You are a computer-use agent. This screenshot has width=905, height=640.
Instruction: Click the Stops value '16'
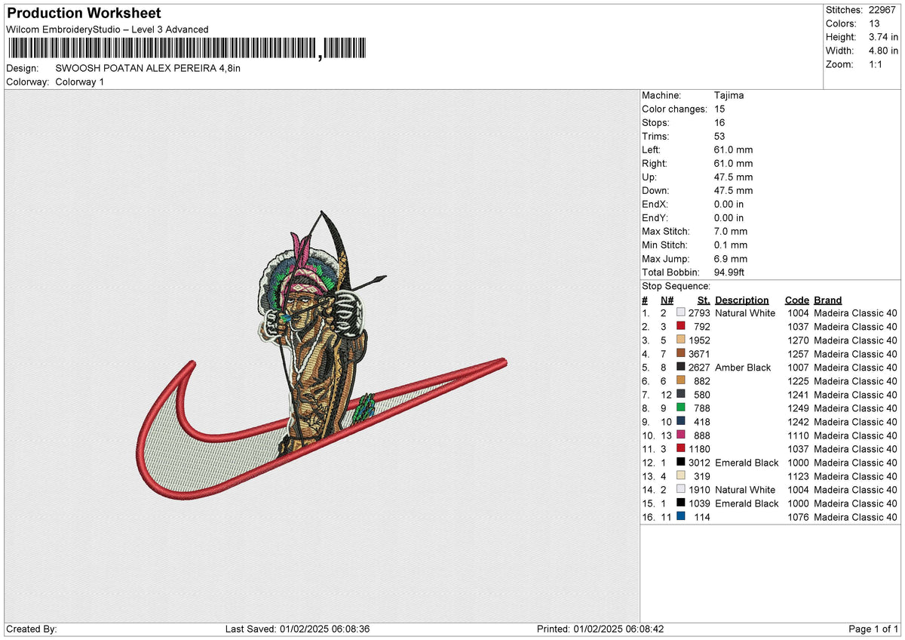click(x=720, y=123)
